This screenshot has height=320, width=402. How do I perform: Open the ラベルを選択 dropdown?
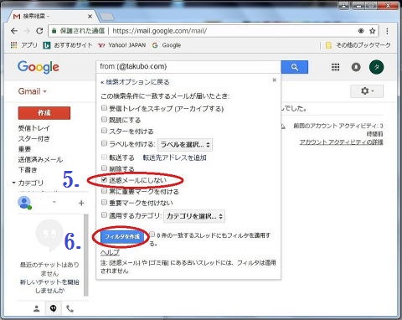(x=185, y=145)
